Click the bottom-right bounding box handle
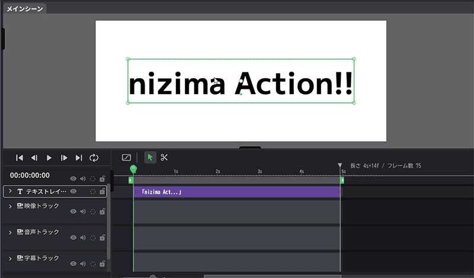Viewport: 474px width, 278px height. click(354, 103)
